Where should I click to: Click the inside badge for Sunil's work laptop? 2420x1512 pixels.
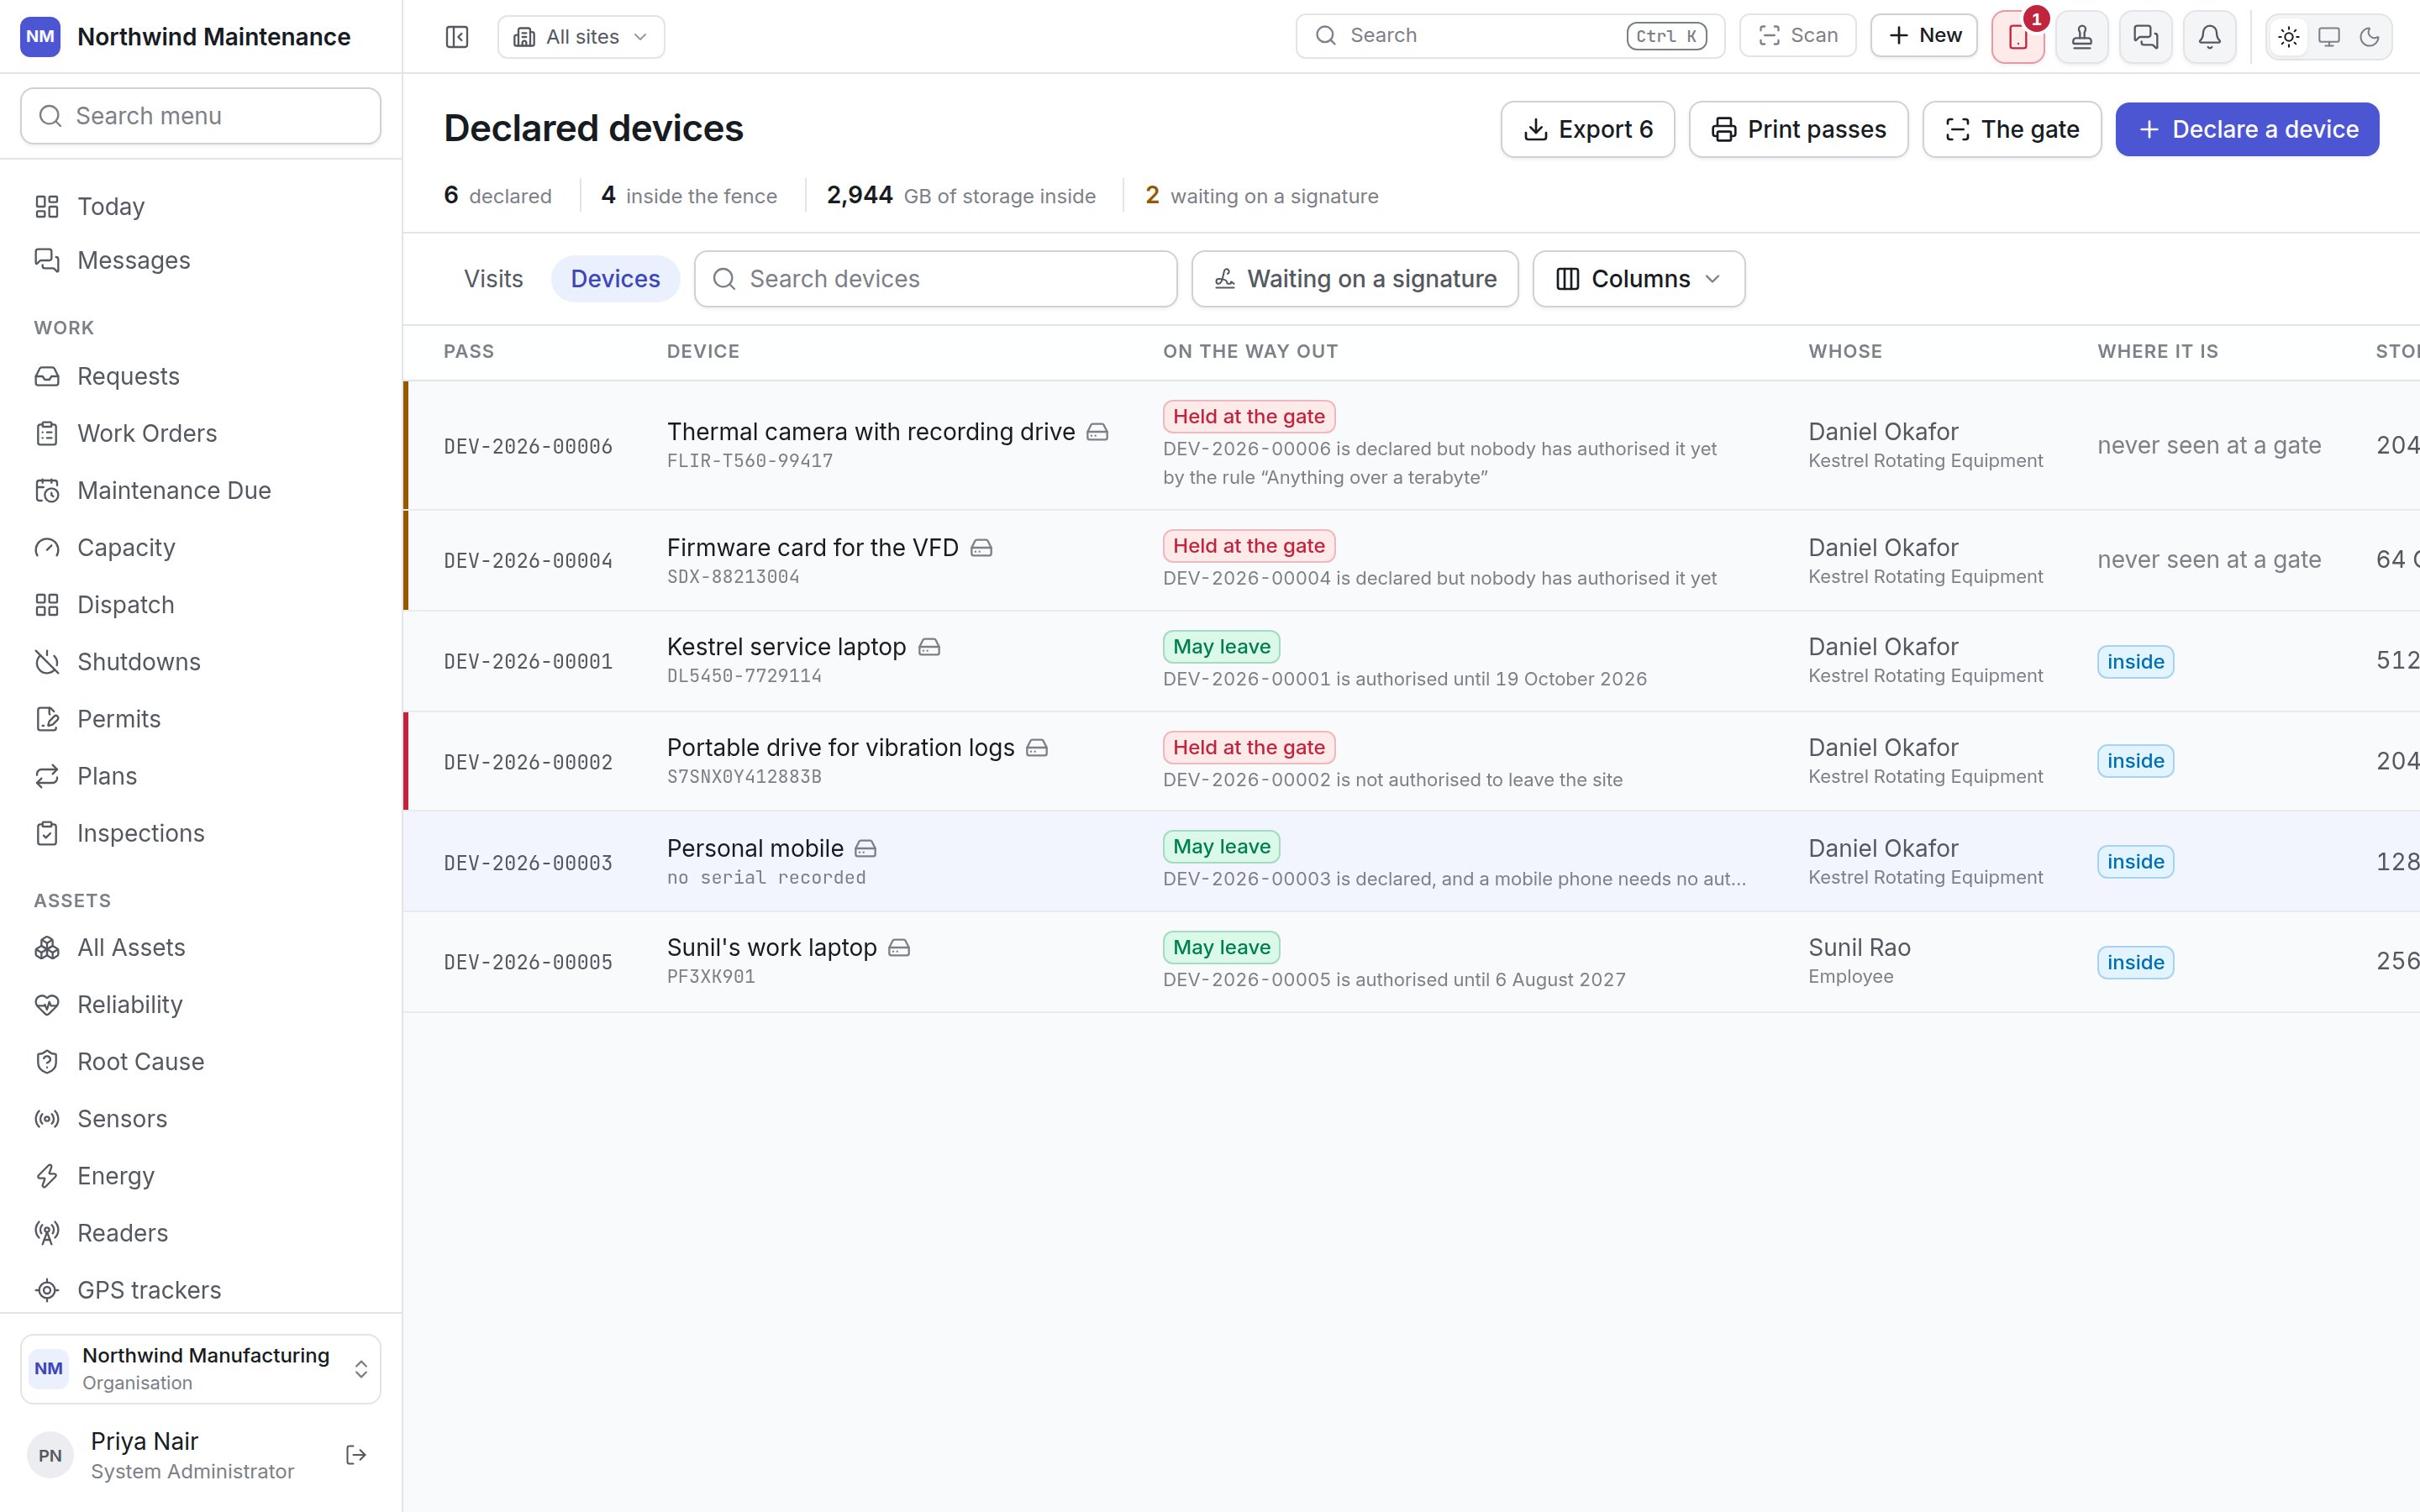(2135, 962)
